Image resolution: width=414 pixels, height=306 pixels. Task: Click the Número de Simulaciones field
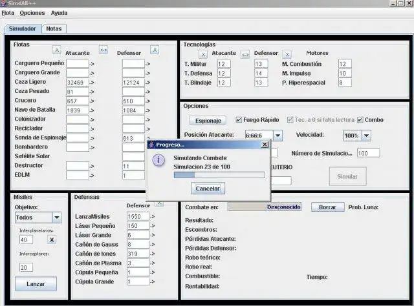368,153
